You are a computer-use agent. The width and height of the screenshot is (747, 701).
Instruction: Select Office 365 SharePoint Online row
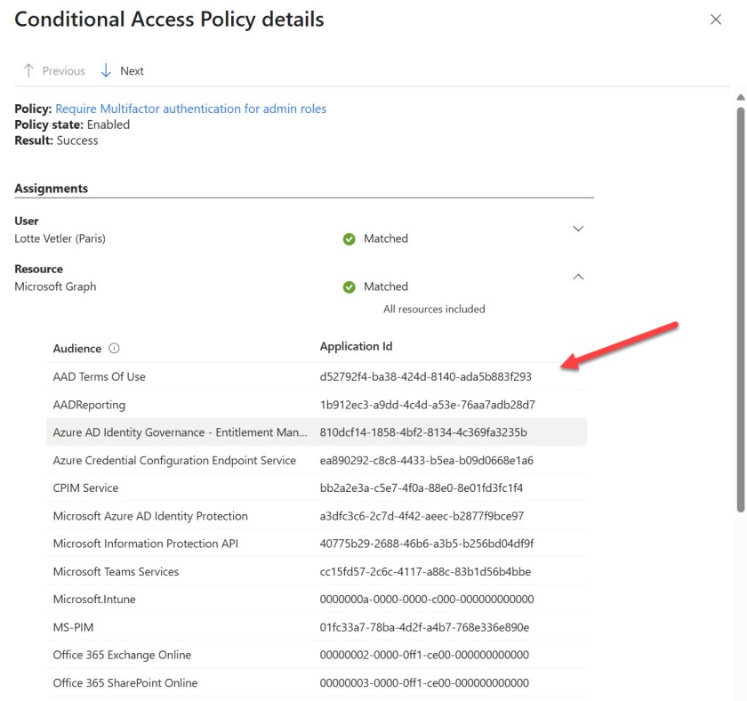click(x=317, y=683)
